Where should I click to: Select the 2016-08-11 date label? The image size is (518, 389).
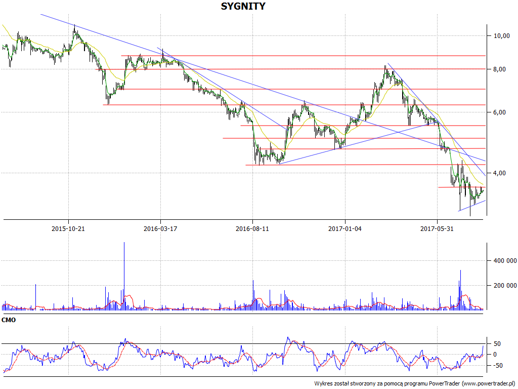(252, 228)
